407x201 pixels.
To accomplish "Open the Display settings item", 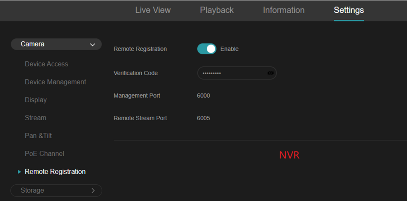I will [36, 100].
